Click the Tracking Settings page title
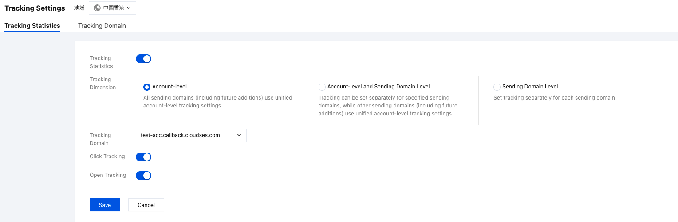 coord(35,8)
